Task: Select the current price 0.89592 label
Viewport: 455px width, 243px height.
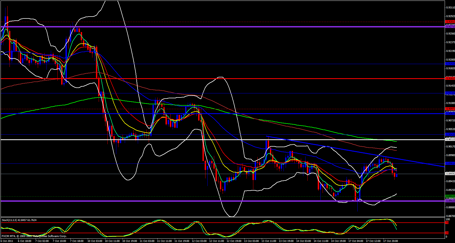Action: coord(450,174)
